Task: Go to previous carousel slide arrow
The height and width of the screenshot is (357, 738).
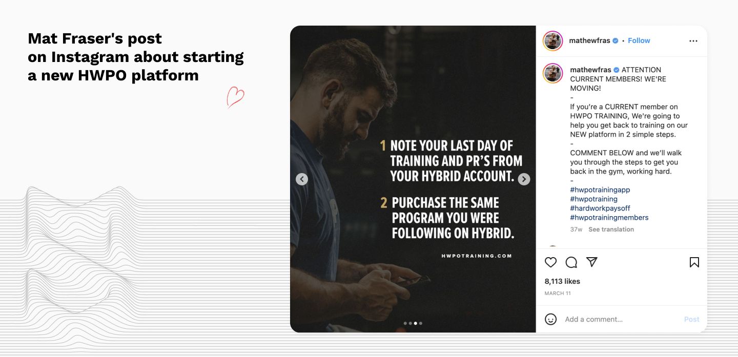Action: pos(302,179)
